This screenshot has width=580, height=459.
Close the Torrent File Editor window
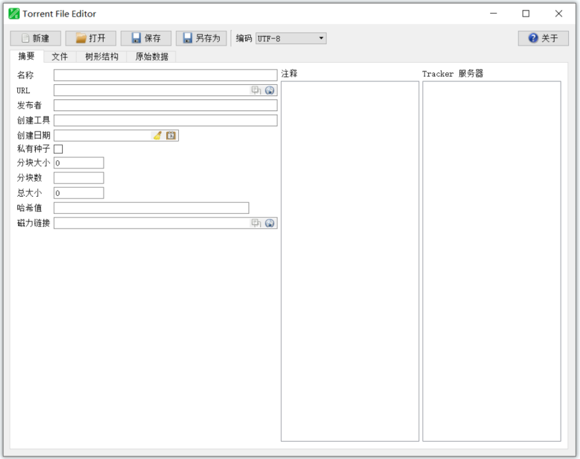[x=559, y=14]
